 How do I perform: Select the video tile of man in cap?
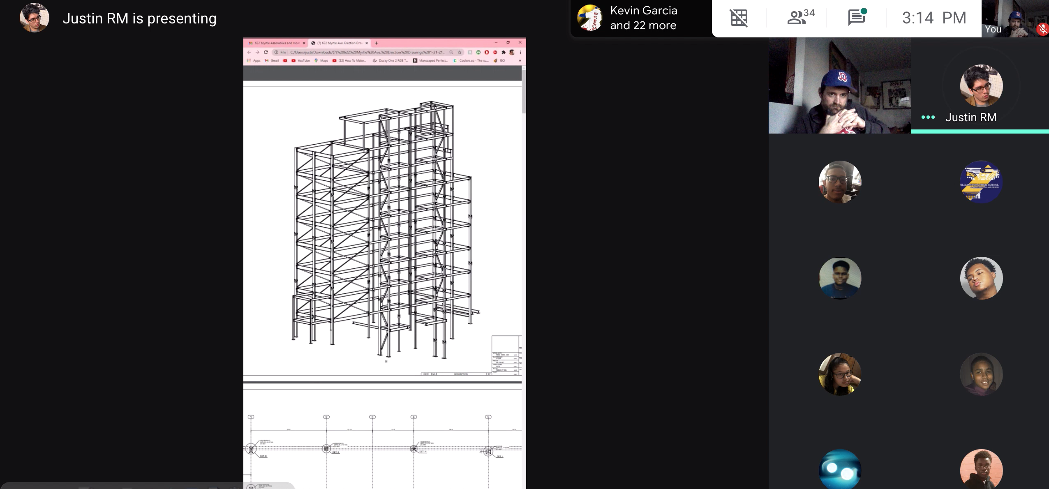(x=839, y=86)
